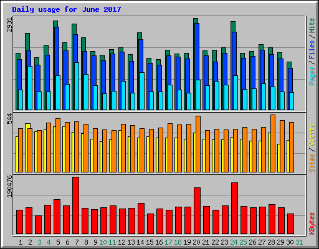
Task: Click day label '29' on the x-axis
Action: pyautogui.click(x=280, y=242)
